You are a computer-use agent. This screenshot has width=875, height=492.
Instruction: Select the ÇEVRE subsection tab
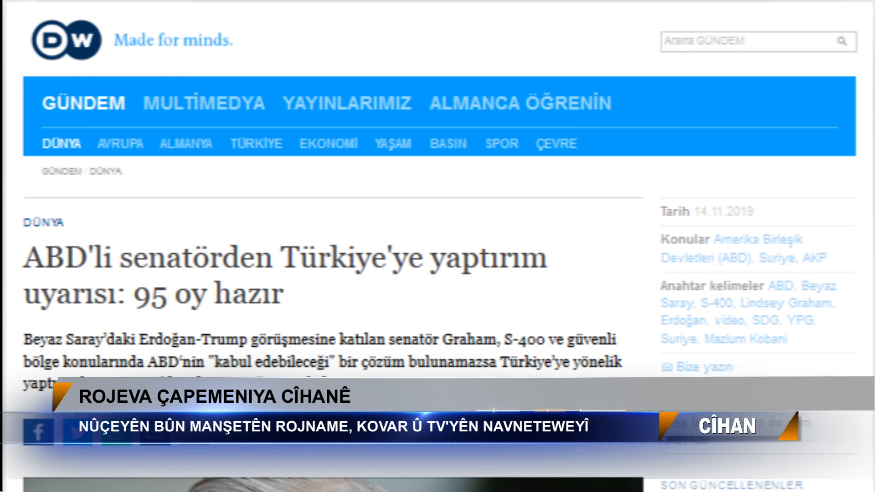tap(556, 144)
